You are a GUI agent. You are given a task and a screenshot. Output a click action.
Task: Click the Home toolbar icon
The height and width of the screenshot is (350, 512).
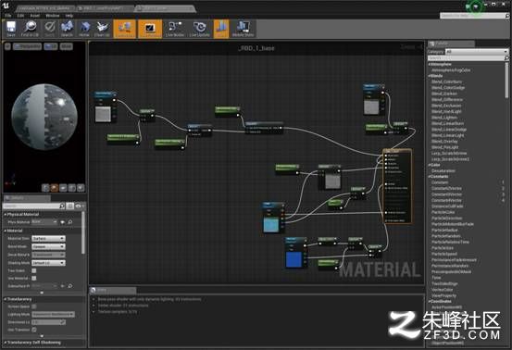pos(84,29)
